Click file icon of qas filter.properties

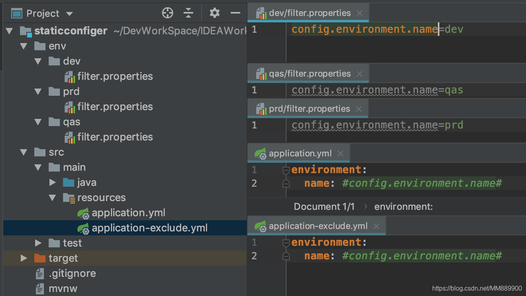click(70, 137)
